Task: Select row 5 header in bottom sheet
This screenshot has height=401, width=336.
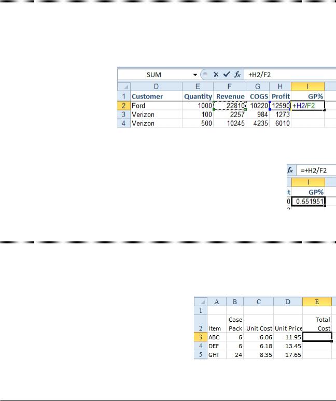Action: 200,355
